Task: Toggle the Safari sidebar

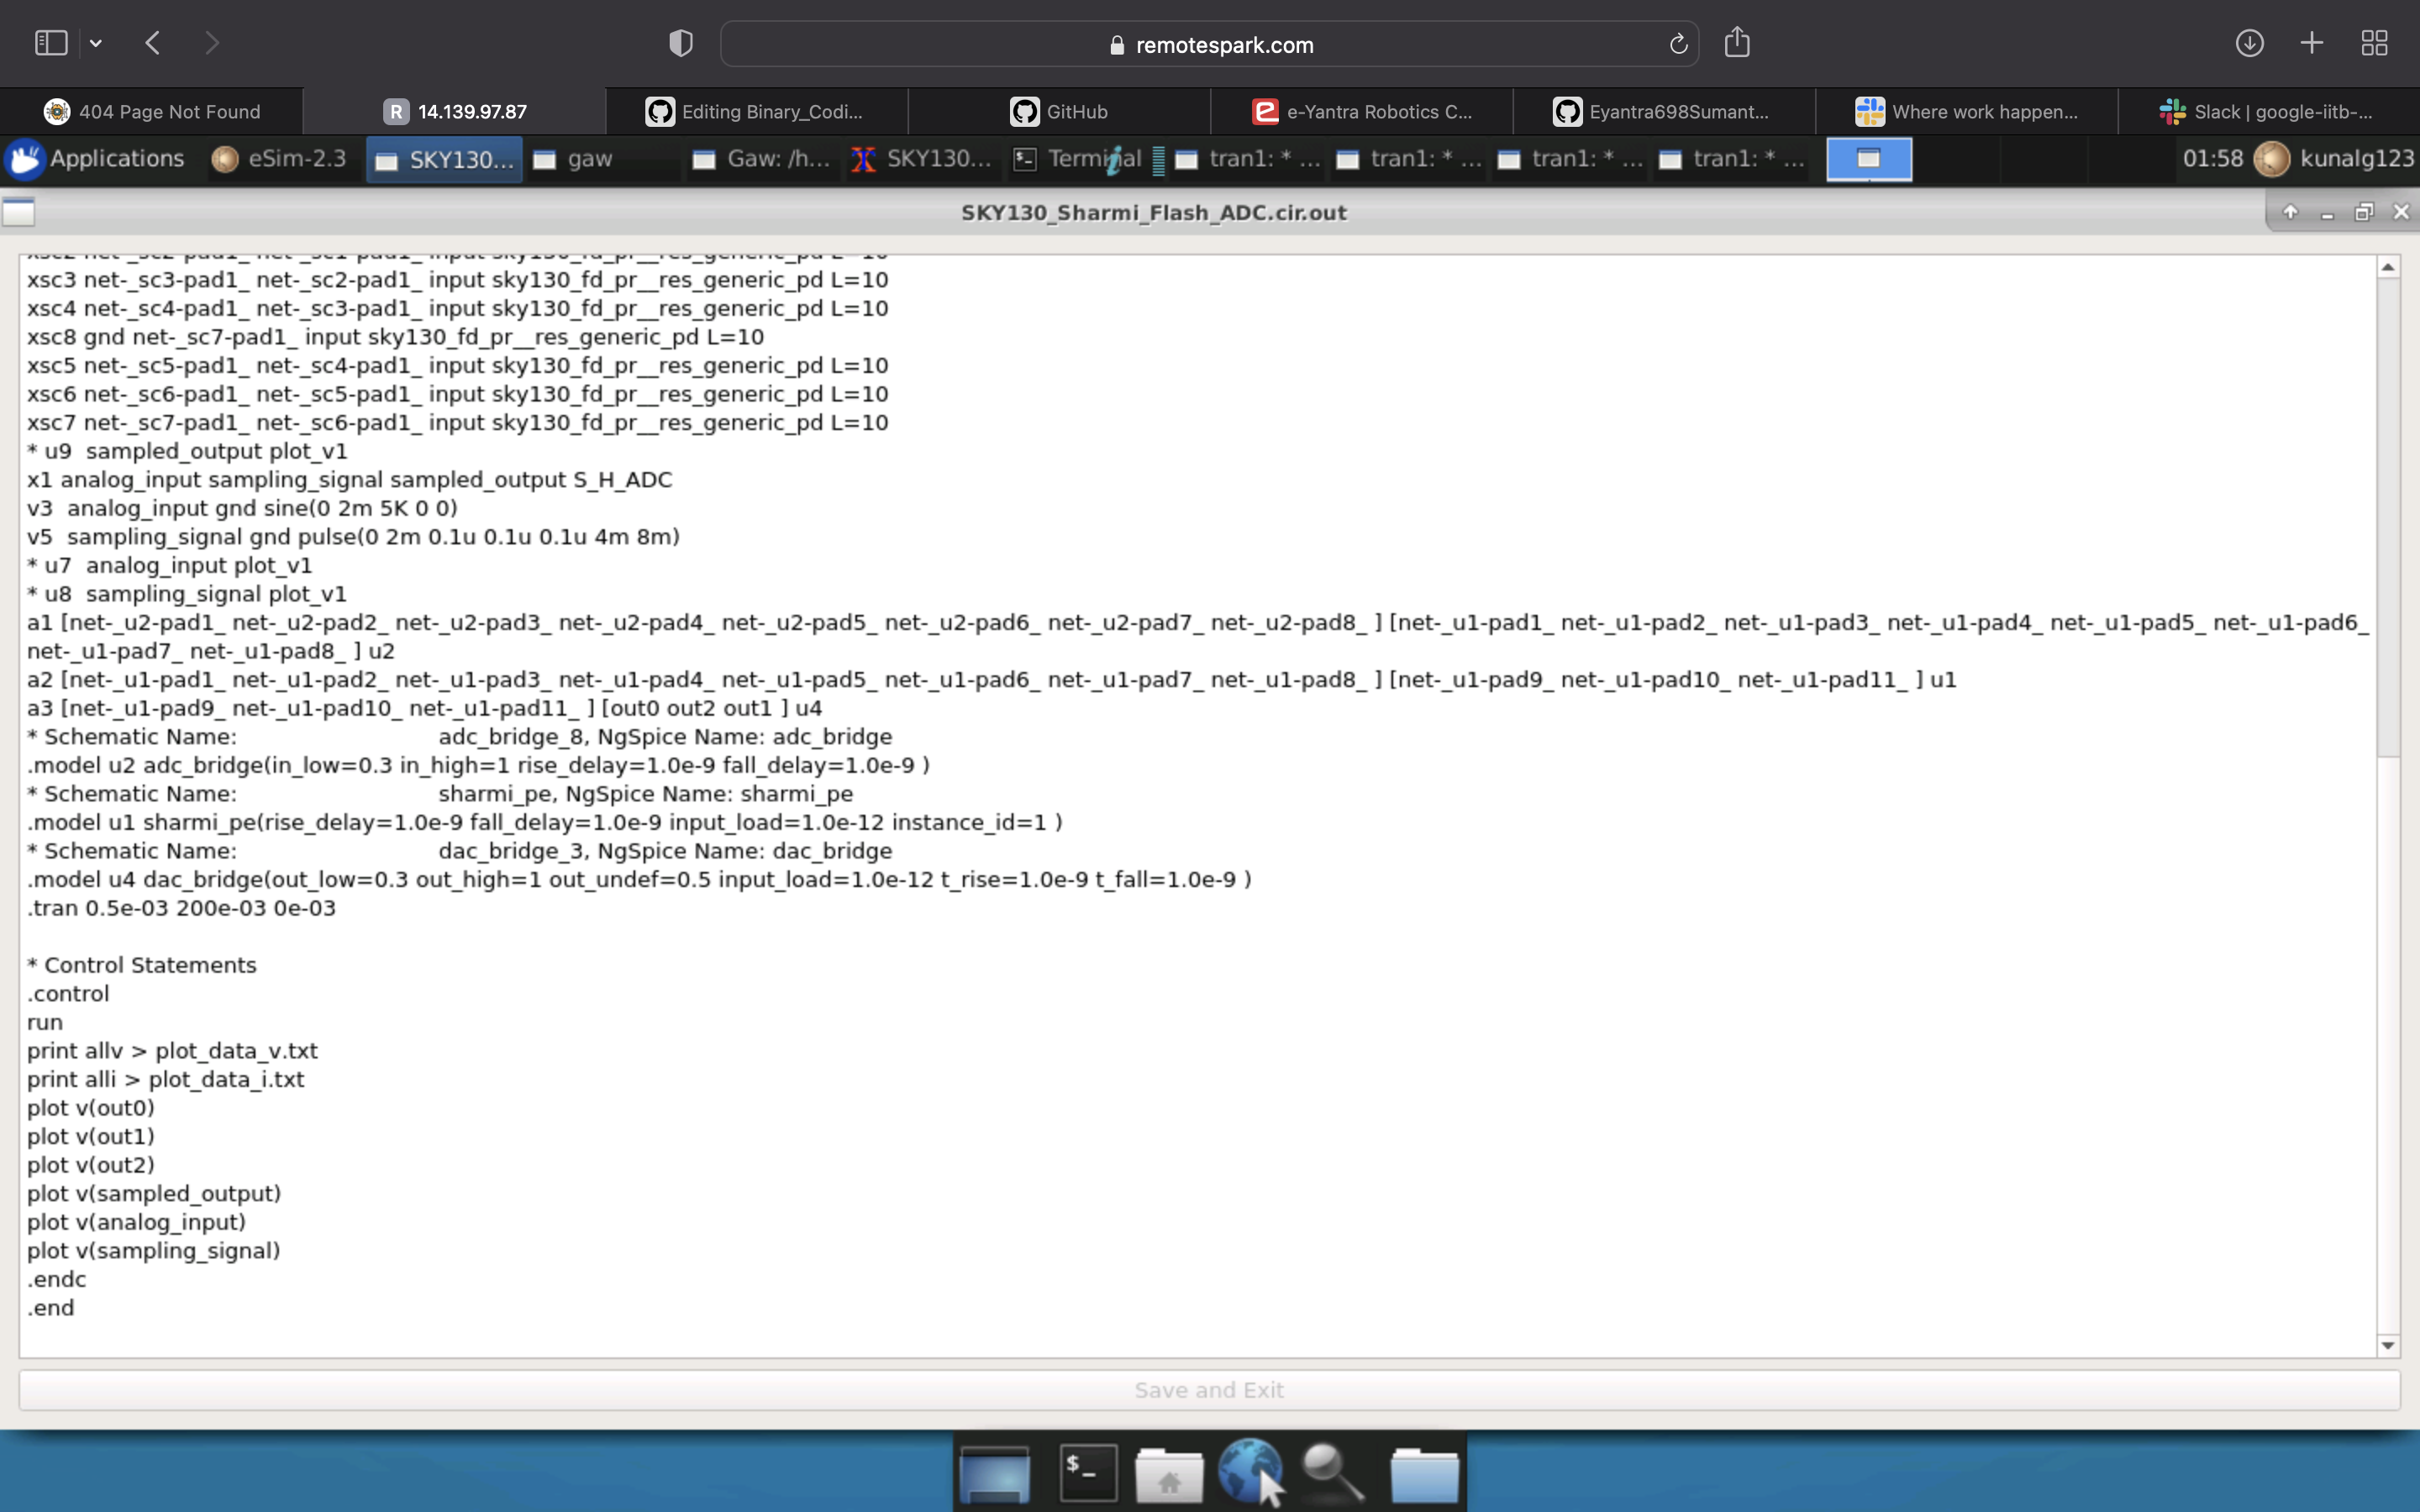Action: pyautogui.click(x=50, y=42)
